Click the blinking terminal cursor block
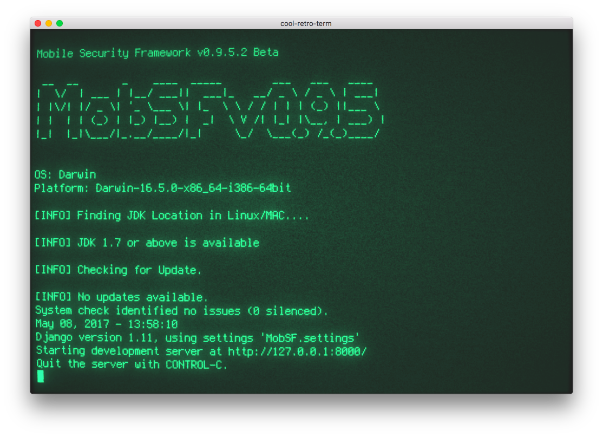The height and width of the screenshot is (437, 603). click(x=41, y=376)
